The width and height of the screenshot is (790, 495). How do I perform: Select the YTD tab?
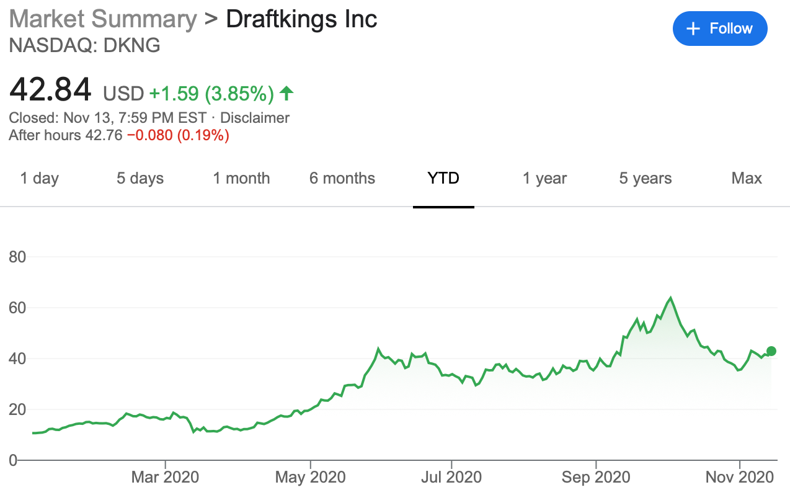(x=443, y=178)
